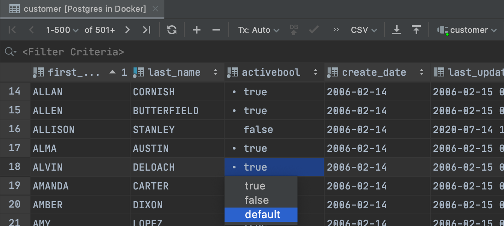
Task: Reload the table data with refresh icon
Action: click(172, 30)
